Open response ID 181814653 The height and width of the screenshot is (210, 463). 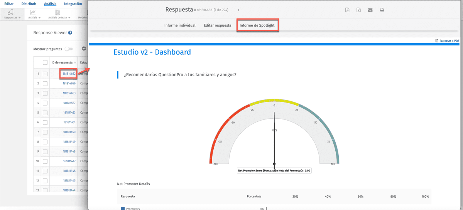(x=69, y=93)
